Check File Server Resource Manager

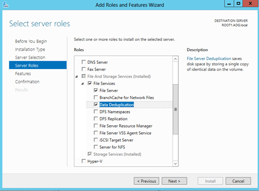pyautogui.click(x=96, y=126)
